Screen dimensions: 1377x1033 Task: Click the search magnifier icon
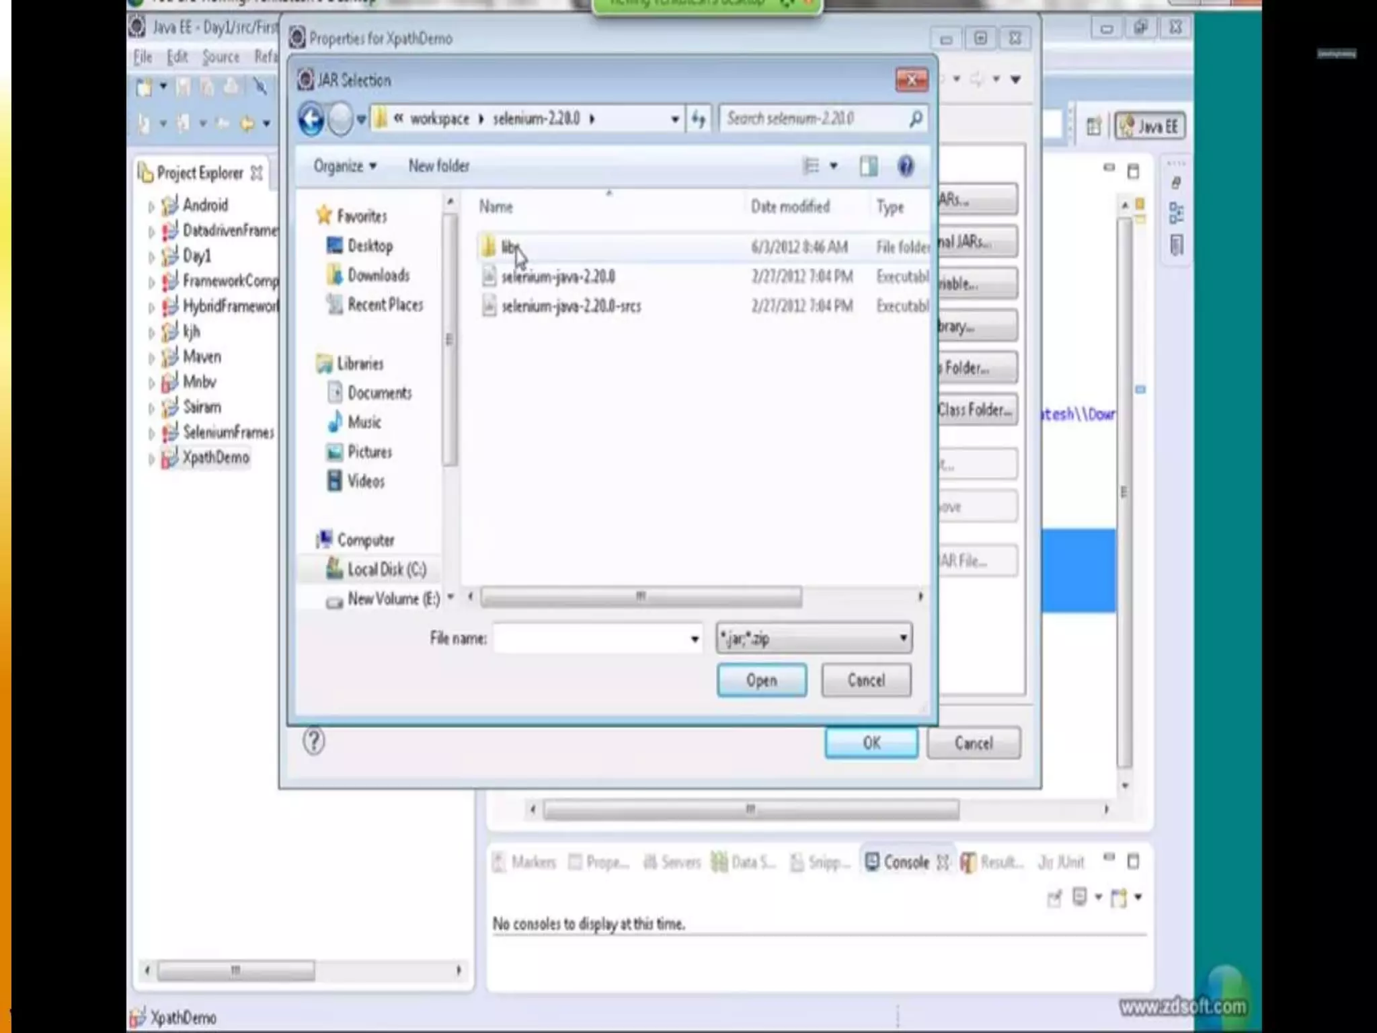coord(915,119)
